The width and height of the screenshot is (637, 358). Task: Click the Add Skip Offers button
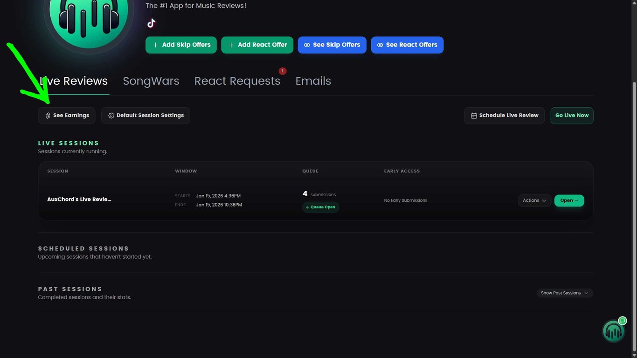[181, 45]
